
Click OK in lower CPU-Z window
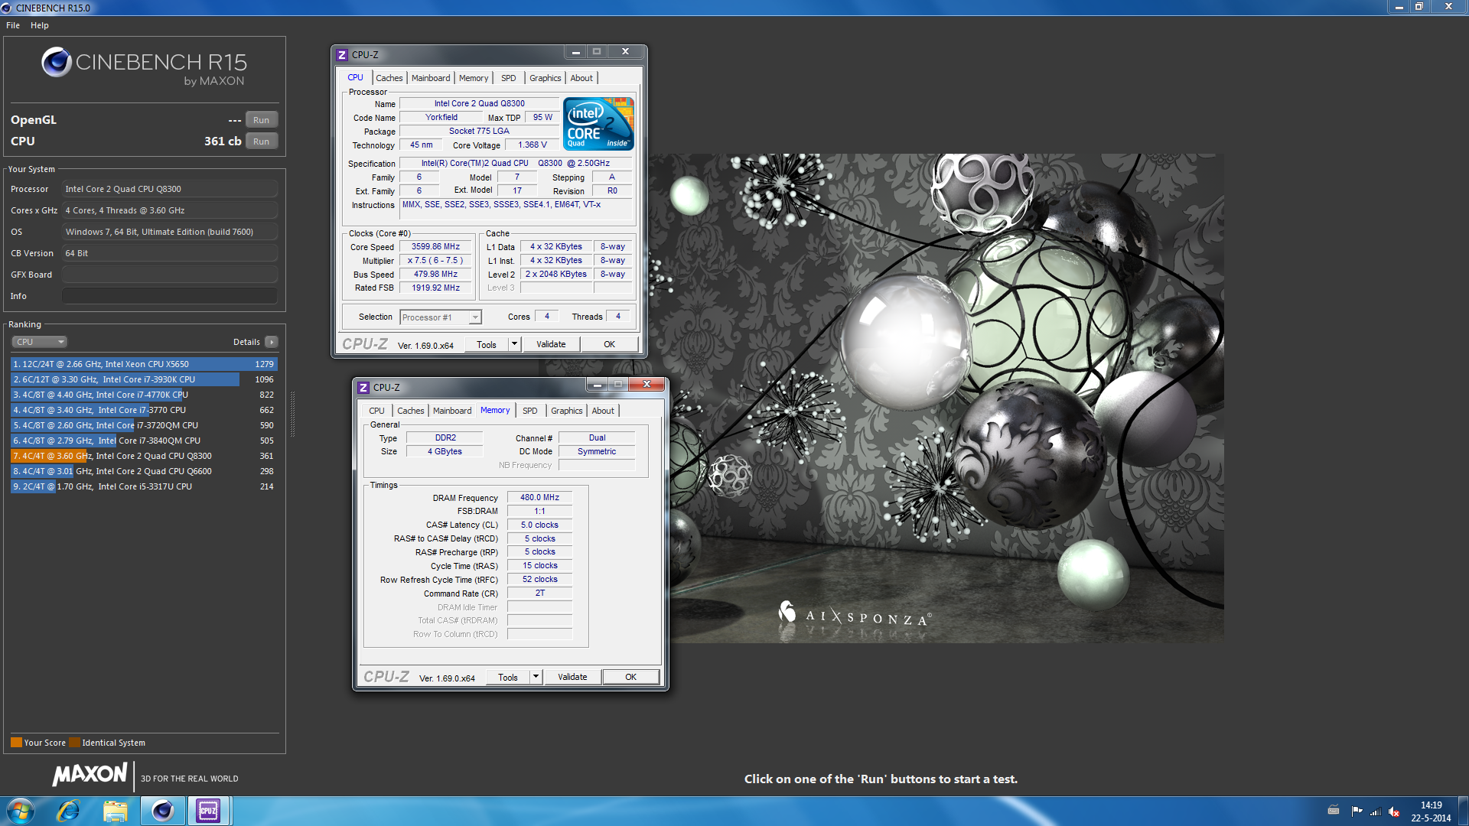pyautogui.click(x=630, y=678)
